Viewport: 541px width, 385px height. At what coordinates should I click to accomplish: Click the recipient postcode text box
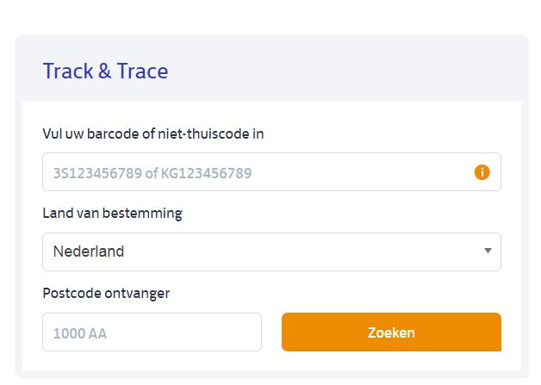152,332
